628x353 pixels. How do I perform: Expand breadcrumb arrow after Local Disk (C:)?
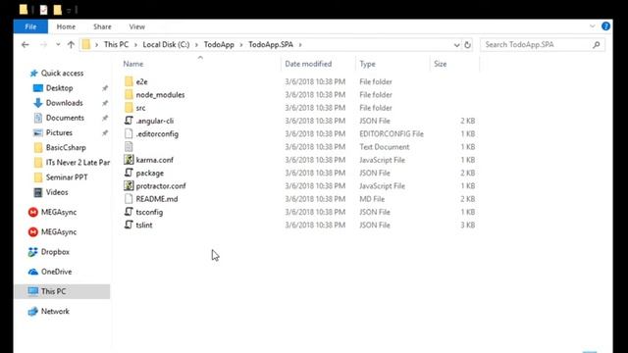(196, 45)
